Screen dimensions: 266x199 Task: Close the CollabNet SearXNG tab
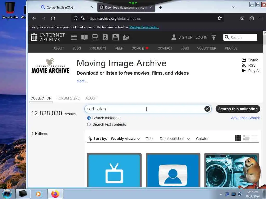point(92,7)
